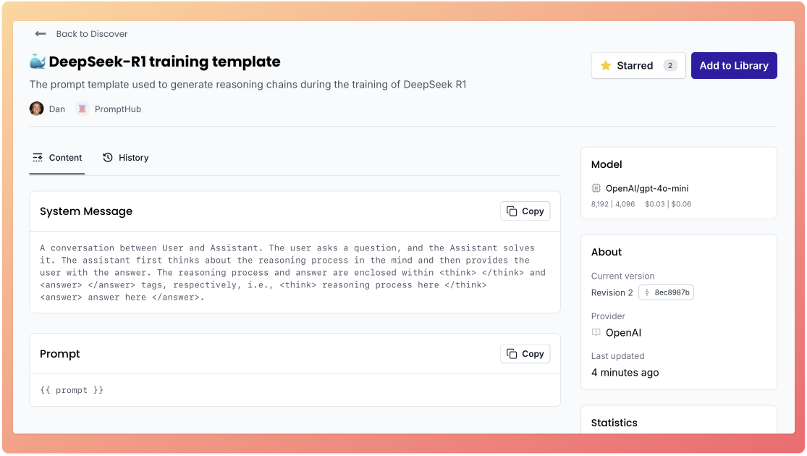Image resolution: width=807 pixels, height=456 pixels.
Task: Click the clock icon on the History tab
Action: click(x=107, y=157)
